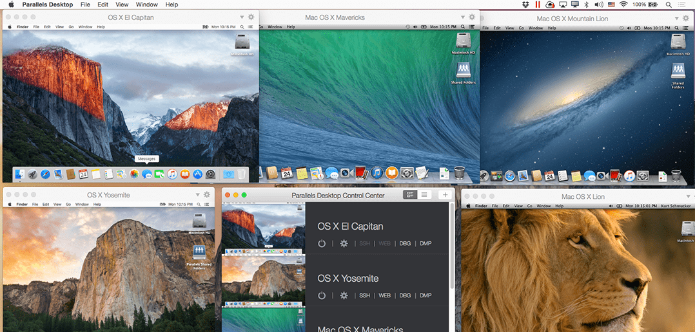Viewport: 695px width, 332px height.
Task: Click the plus button to add a VM
Action: (445, 195)
